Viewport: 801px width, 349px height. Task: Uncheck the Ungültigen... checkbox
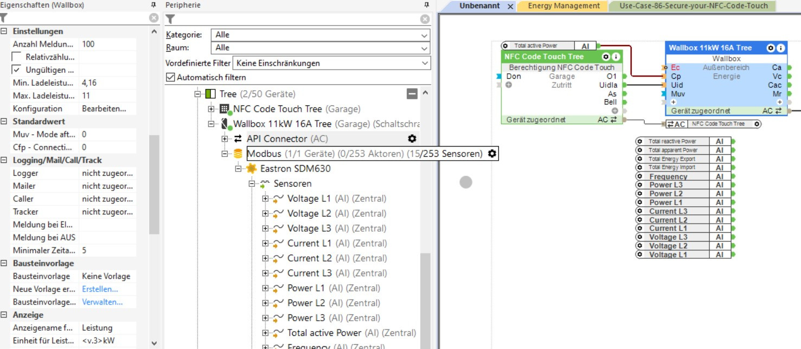coord(17,70)
